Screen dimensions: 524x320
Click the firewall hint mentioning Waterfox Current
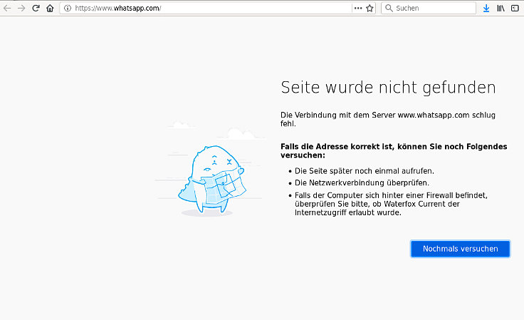point(391,204)
